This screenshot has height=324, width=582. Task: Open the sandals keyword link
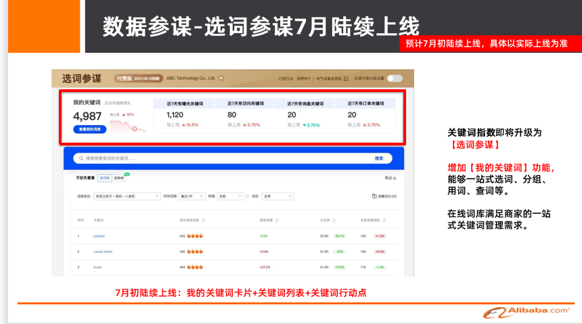pyautogui.click(x=99, y=236)
